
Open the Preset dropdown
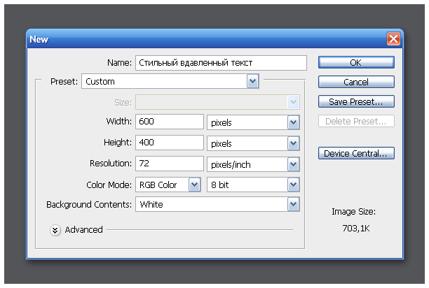click(170, 82)
